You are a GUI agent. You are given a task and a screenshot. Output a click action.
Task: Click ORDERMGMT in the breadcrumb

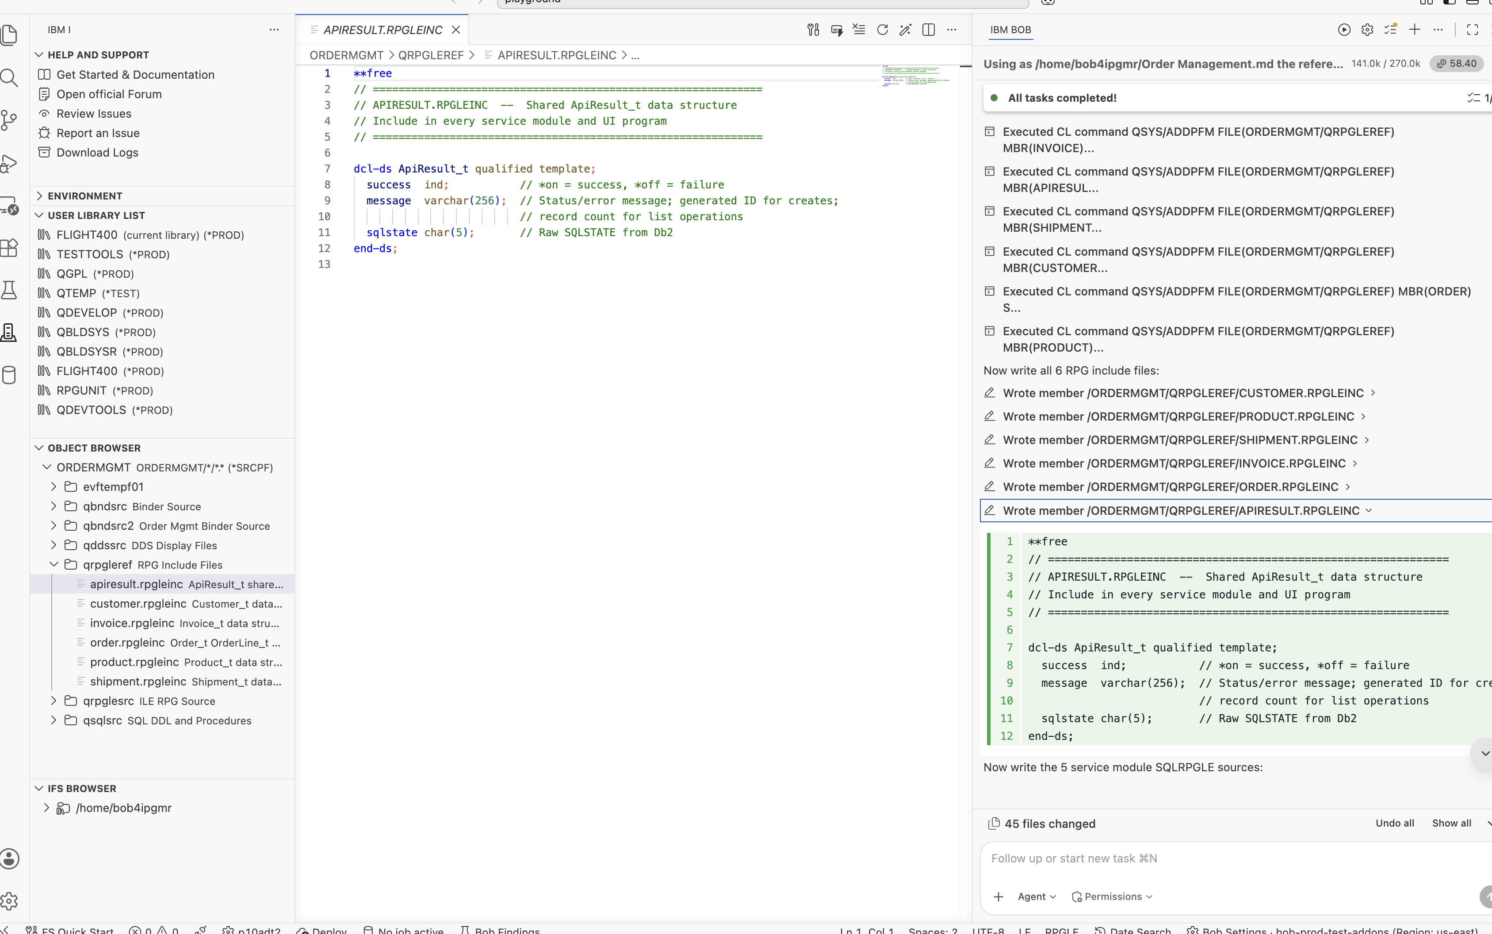(346, 55)
